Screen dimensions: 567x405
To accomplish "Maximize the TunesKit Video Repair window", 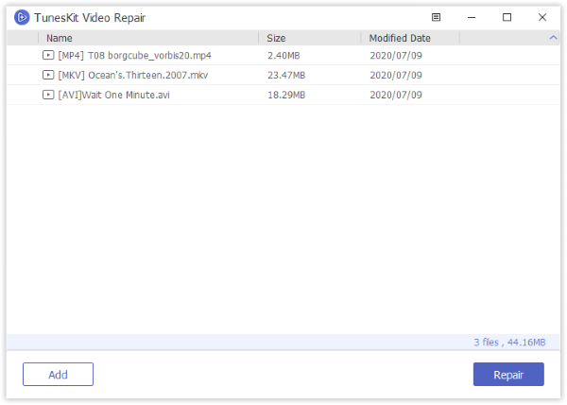I will (507, 17).
